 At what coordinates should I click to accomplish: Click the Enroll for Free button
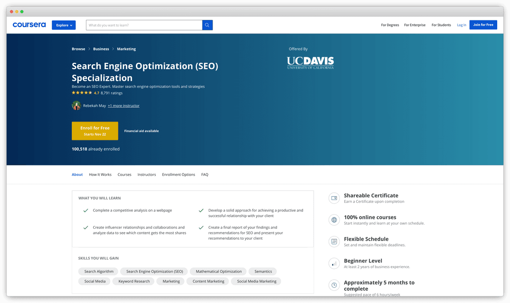95,131
